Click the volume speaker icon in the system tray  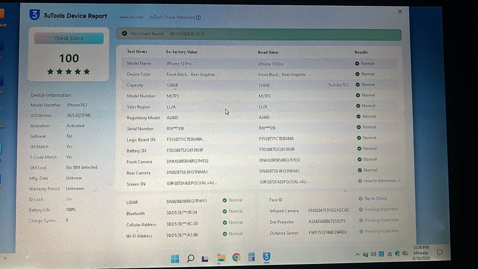click(x=373, y=254)
